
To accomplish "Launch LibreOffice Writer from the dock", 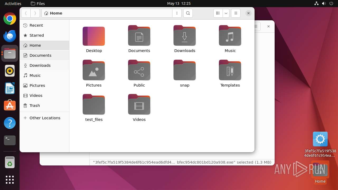I will pyautogui.click(x=10, y=88).
